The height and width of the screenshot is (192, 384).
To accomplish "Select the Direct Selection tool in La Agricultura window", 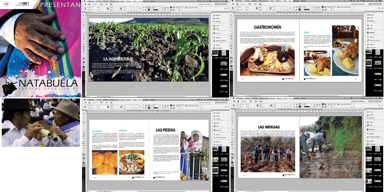I will click(x=84, y=17).
